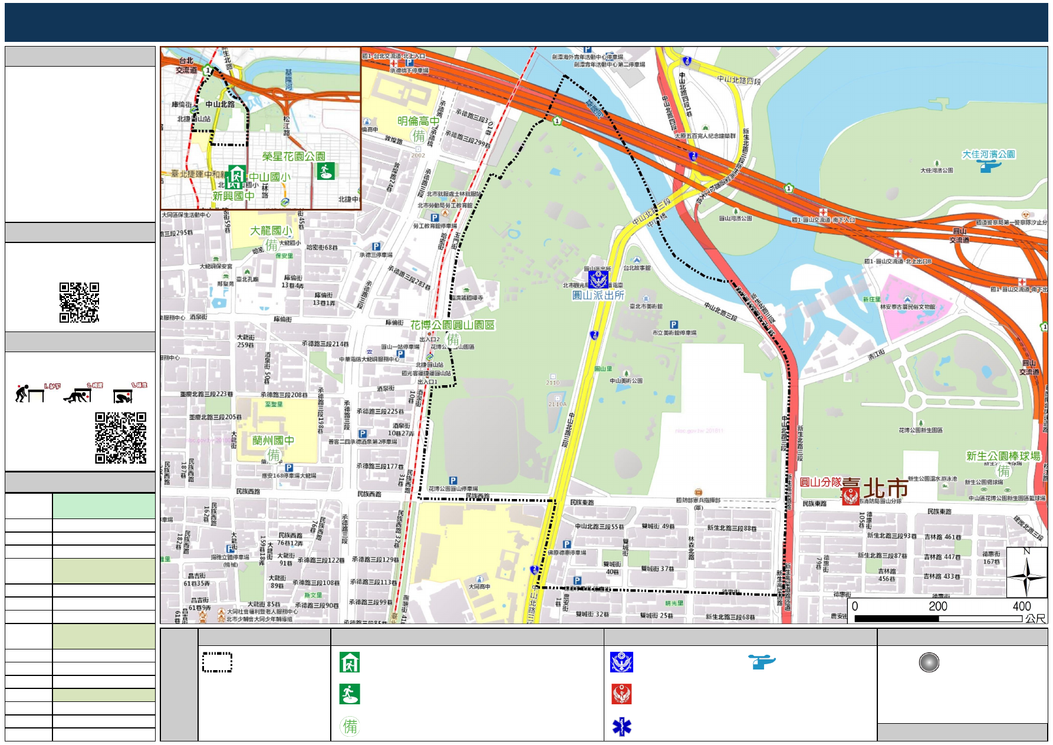Click the 大龍國小 green label
Screen dimensions: 1053x745
(271, 231)
